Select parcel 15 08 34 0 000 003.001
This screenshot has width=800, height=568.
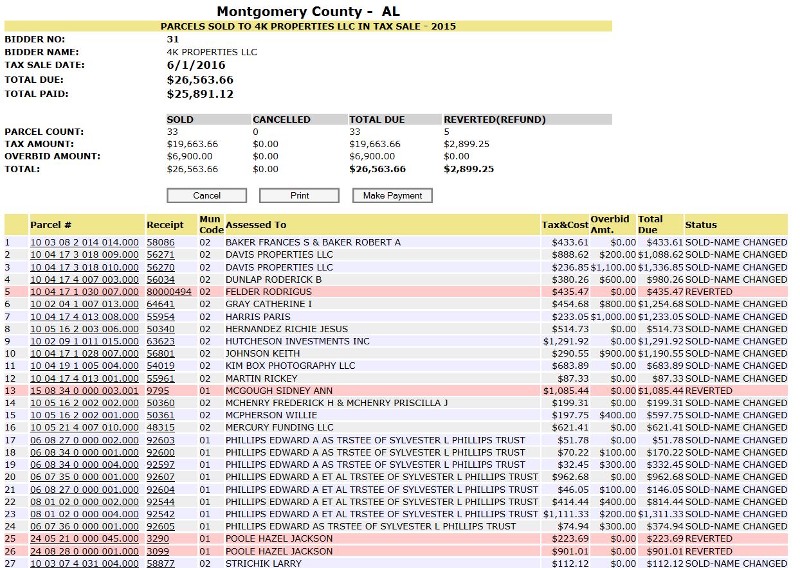click(84, 391)
